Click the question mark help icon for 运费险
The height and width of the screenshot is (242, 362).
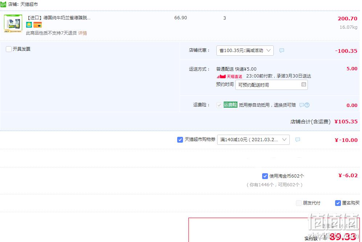tap(307, 105)
